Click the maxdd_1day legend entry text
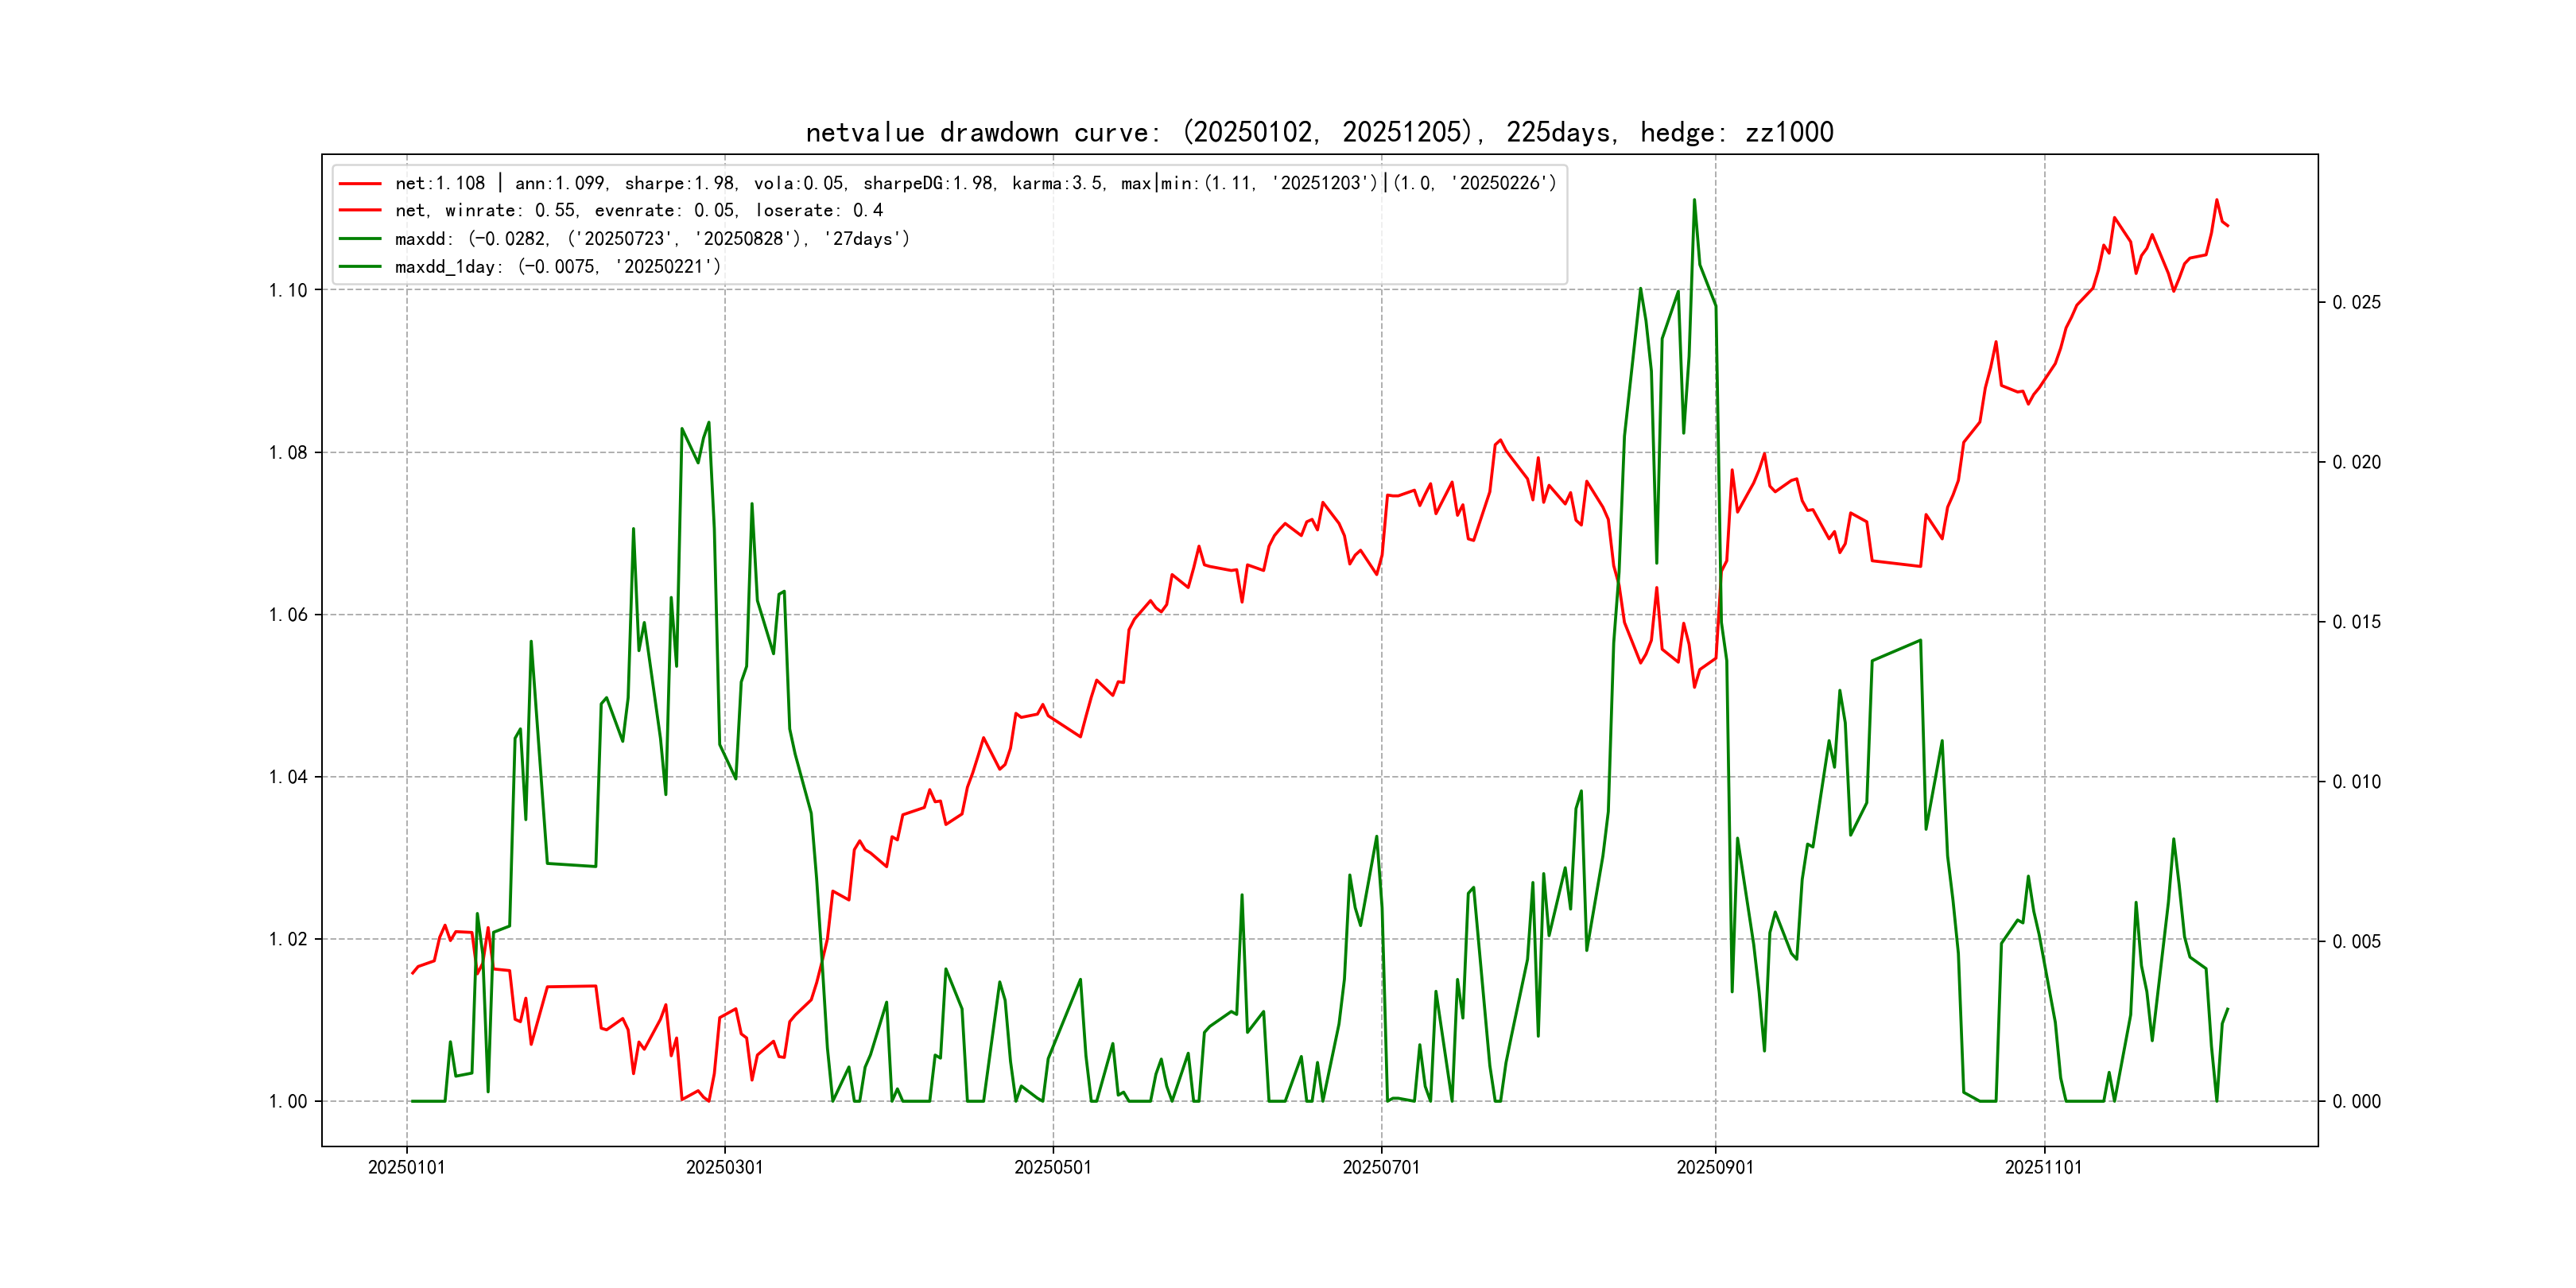Image resolution: width=2576 pixels, height=1288 pixels. pos(557,266)
